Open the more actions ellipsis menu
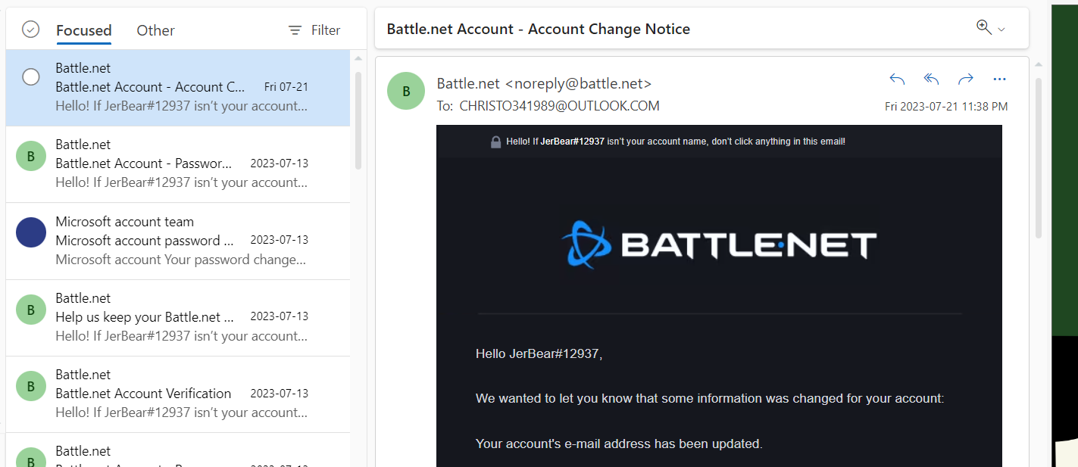The width and height of the screenshot is (1078, 467). coord(999,79)
